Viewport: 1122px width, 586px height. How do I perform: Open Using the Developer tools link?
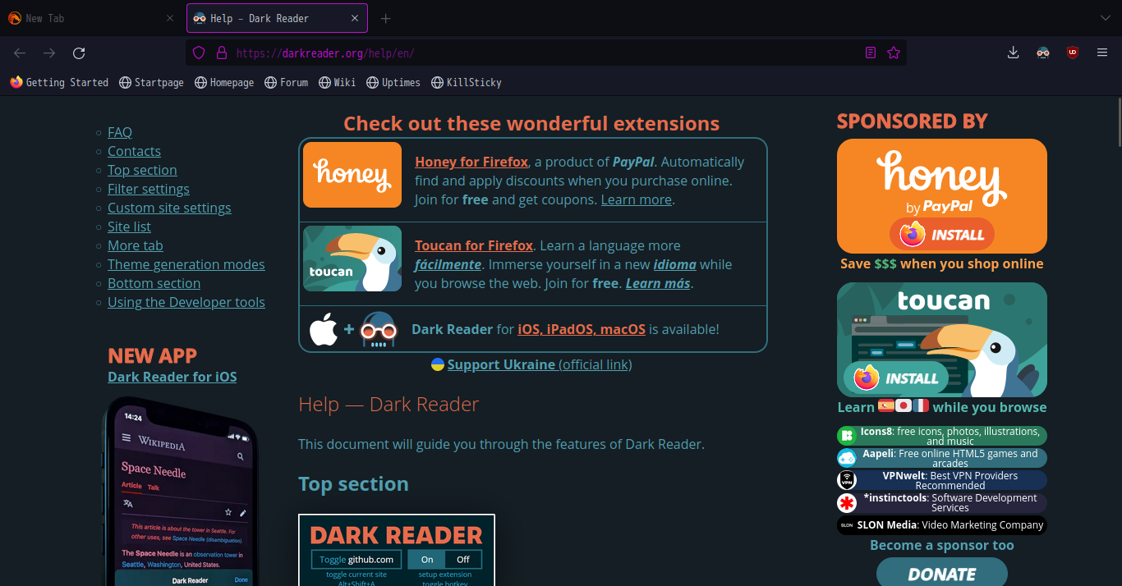186,302
